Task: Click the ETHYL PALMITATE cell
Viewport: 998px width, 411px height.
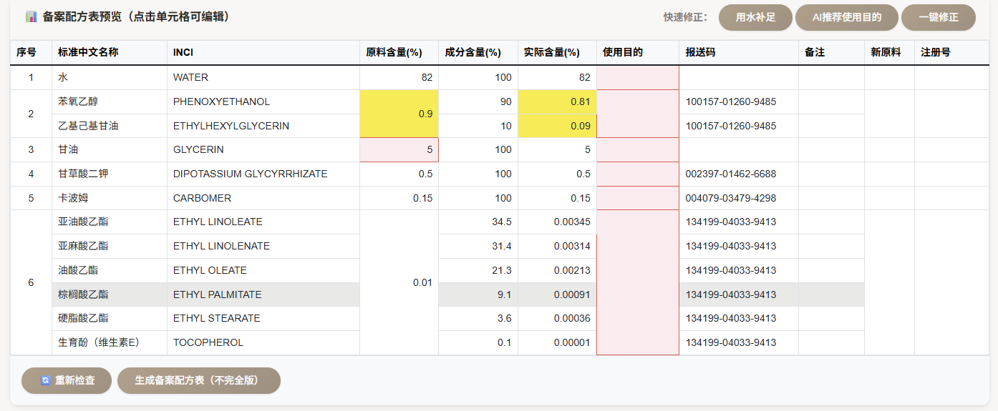Action: pyautogui.click(x=263, y=294)
